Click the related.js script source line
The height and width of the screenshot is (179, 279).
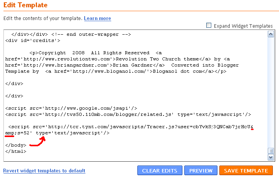(128, 114)
